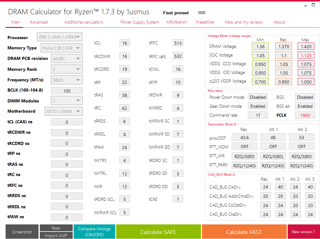The image size is (320, 239).
Task: Click the tRFC ns input field
Action: [x=67, y=185]
